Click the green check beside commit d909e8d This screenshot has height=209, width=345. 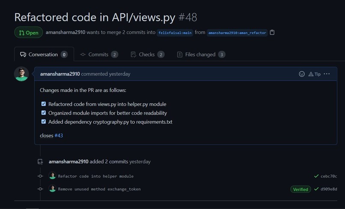[x=316, y=189]
